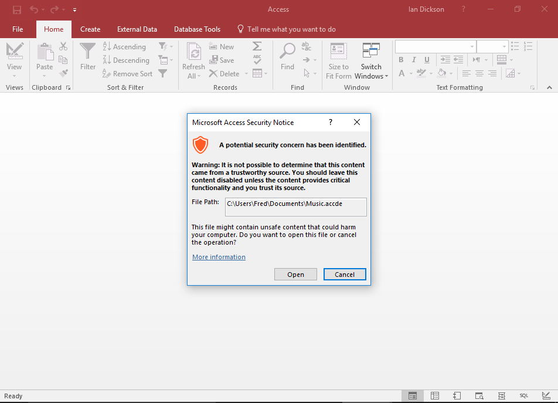This screenshot has height=403, width=558.
Task: Click the Filter funnel icon
Action: click(87, 51)
